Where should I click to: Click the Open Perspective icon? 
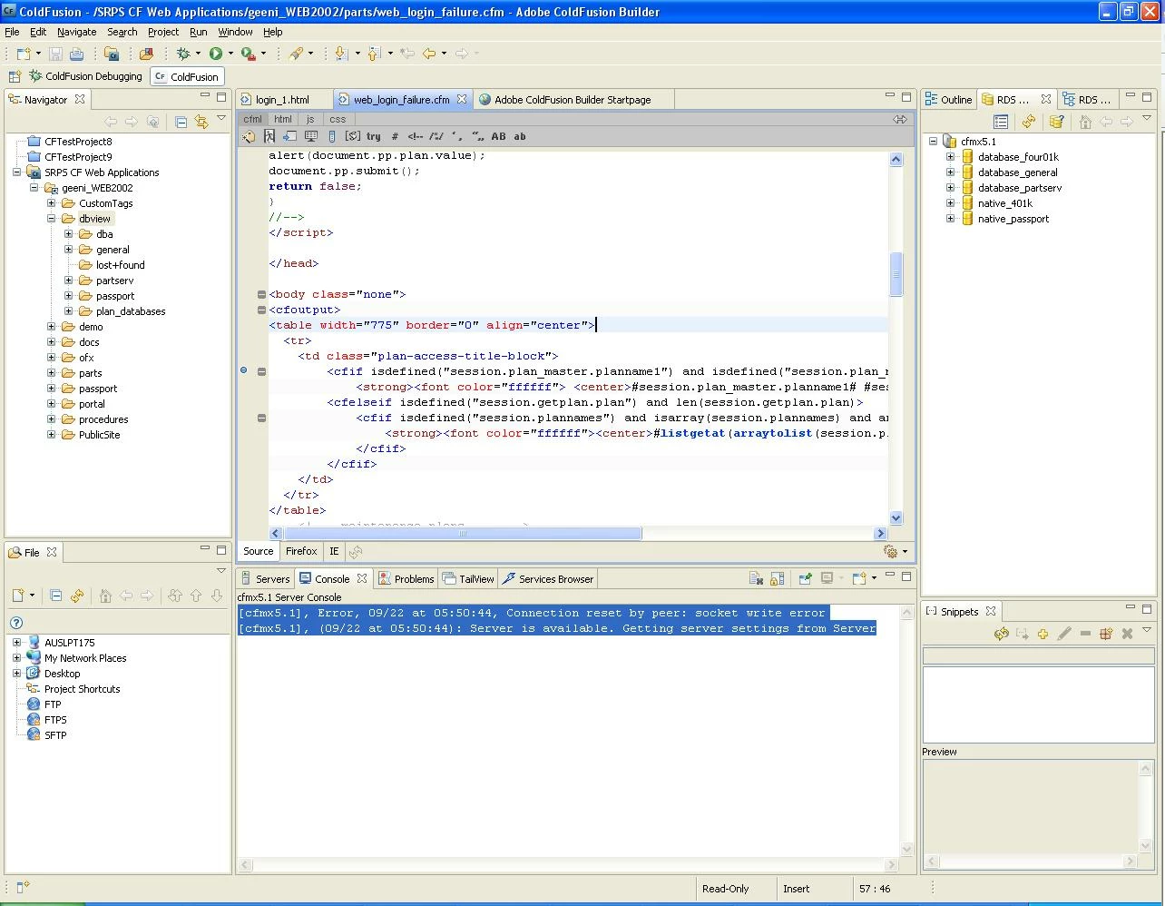point(15,76)
